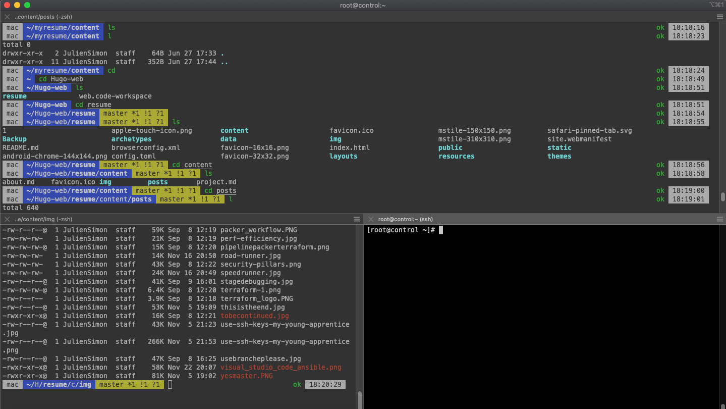Enter fullscreen with the green button
Image resolution: width=726 pixels, height=409 pixels.
[27, 5]
